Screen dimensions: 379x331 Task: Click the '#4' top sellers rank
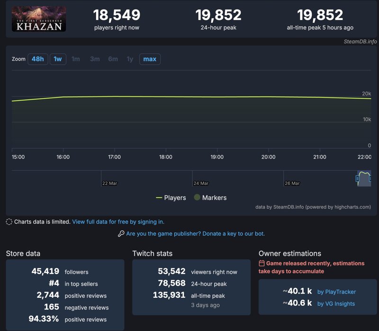[x=54, y=283]
